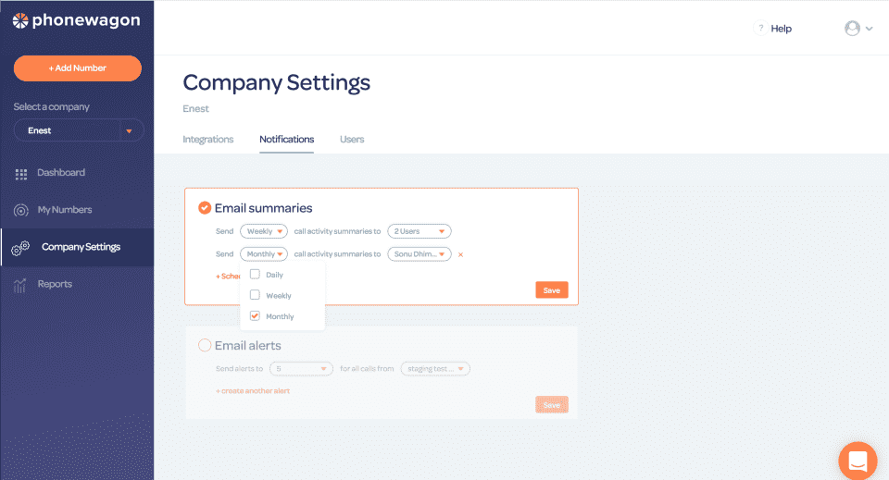Switch to the Users tab

pyautogui.click(x=352, y=140)
